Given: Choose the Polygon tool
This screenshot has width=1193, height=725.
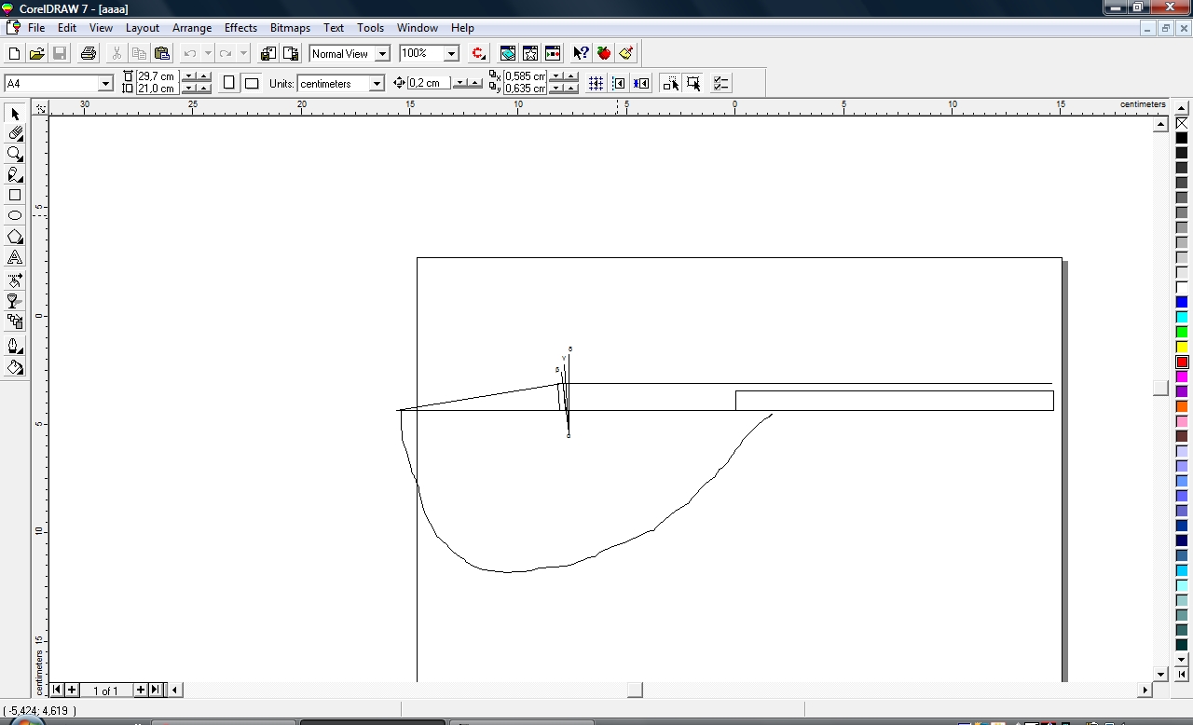Looking at the screenshot, I should point(15,238).
